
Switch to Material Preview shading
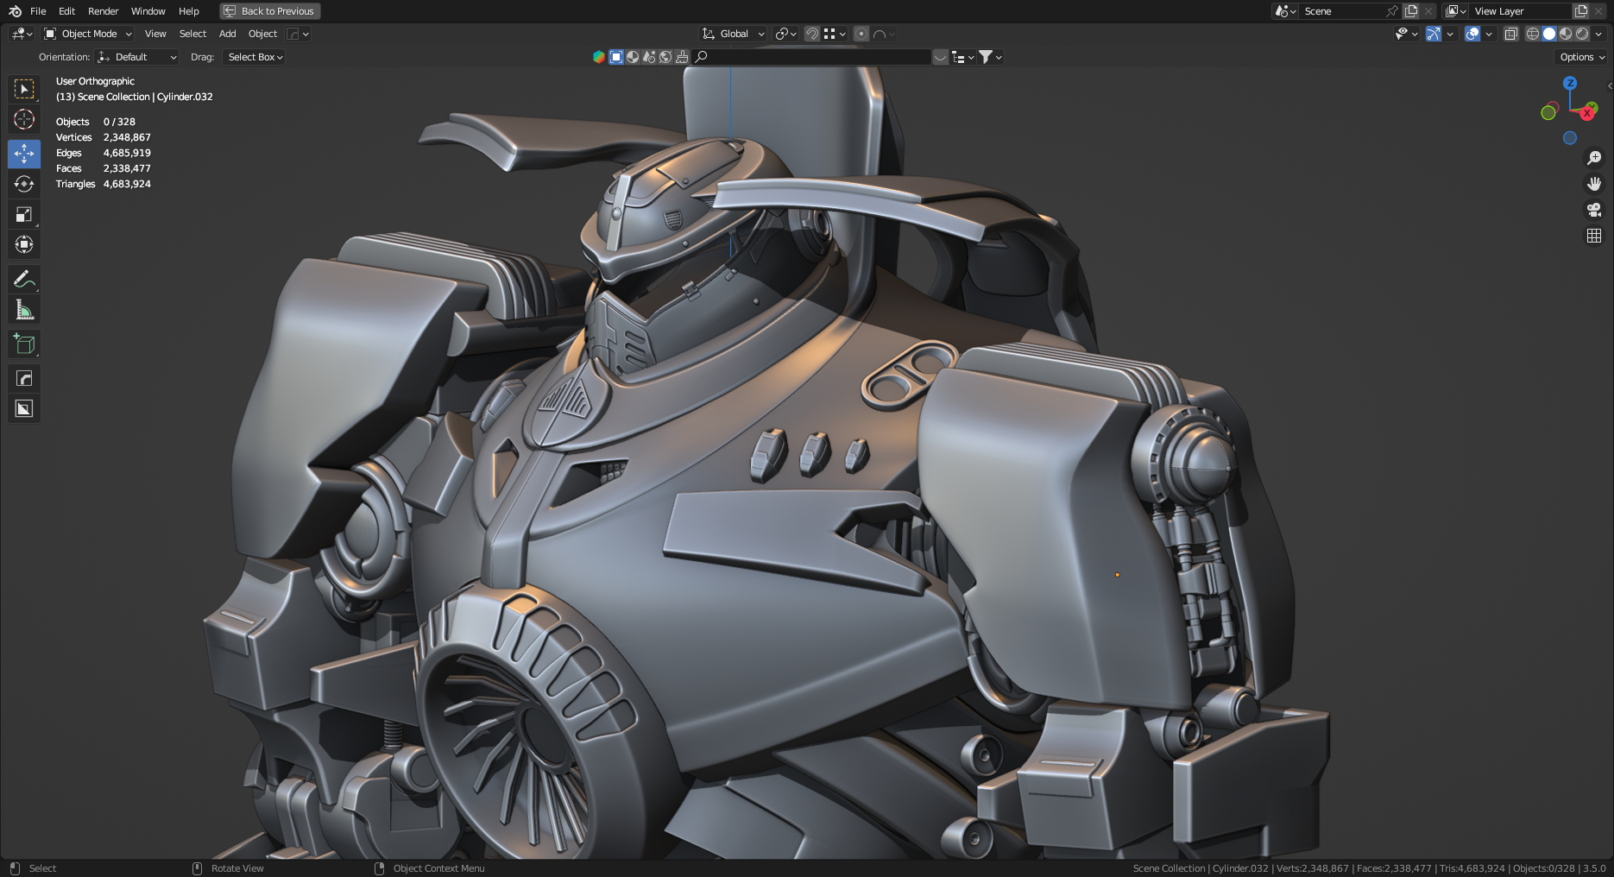(1566, 34)
